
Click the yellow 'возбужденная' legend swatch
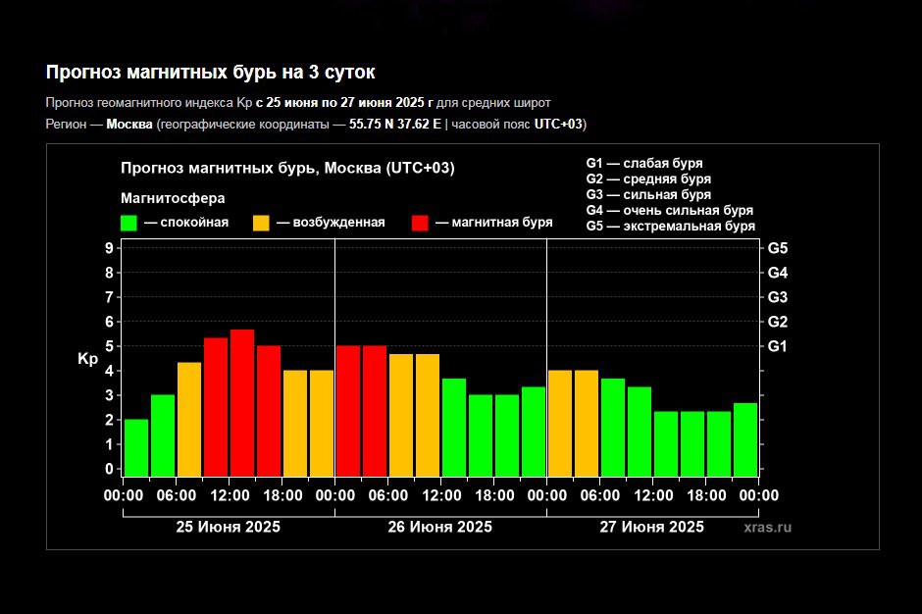(x=261, y=223)
